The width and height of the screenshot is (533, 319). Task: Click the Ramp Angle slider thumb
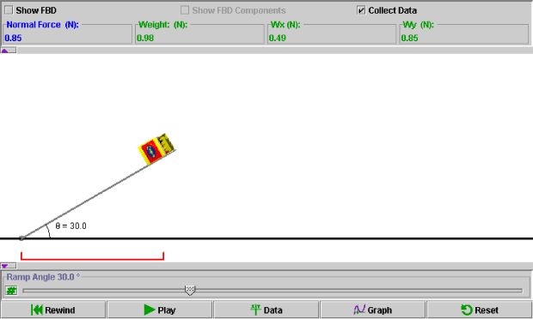coord(190,290)
